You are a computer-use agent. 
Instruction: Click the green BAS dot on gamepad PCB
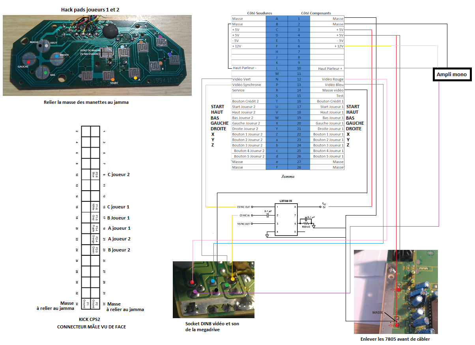tap(46, 73)
